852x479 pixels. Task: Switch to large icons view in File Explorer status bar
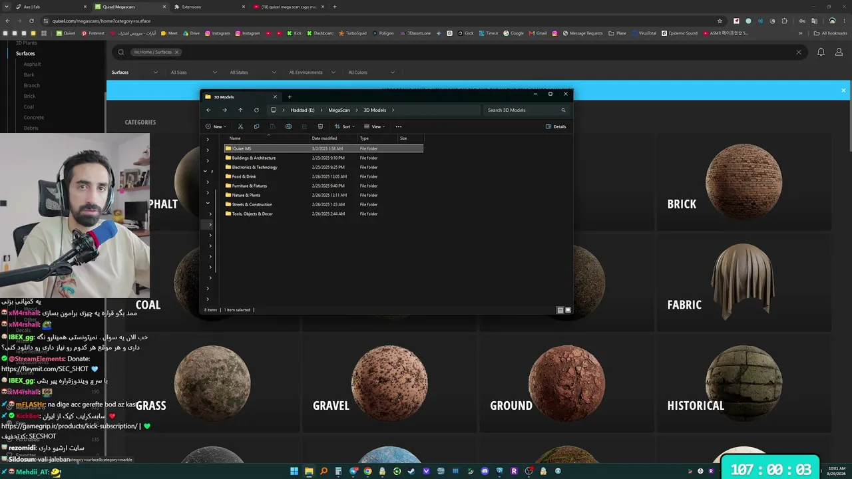coord(568,310)
